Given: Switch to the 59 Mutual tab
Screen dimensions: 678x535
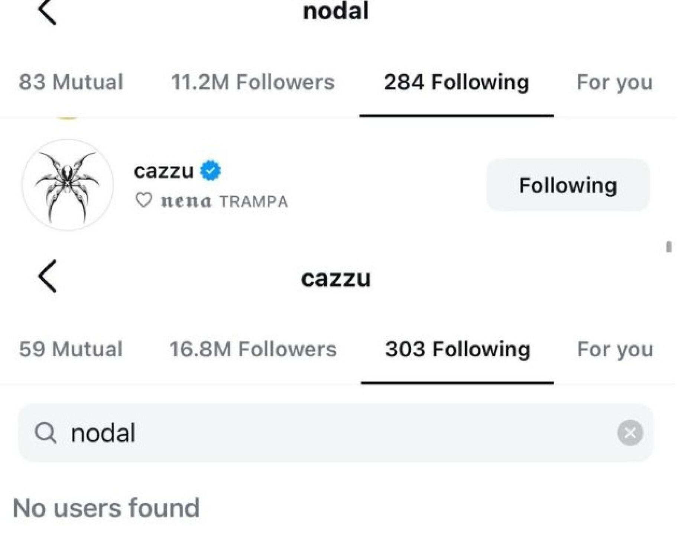Looking at the screenshot, I should pos(71,349).
